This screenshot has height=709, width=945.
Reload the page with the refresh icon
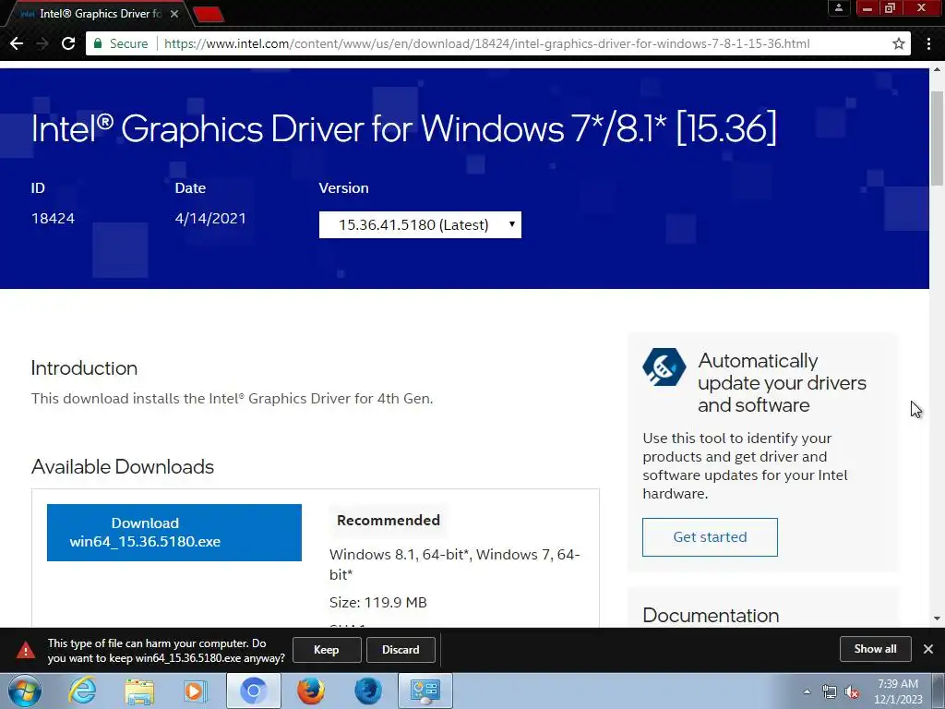pos(68,43)
